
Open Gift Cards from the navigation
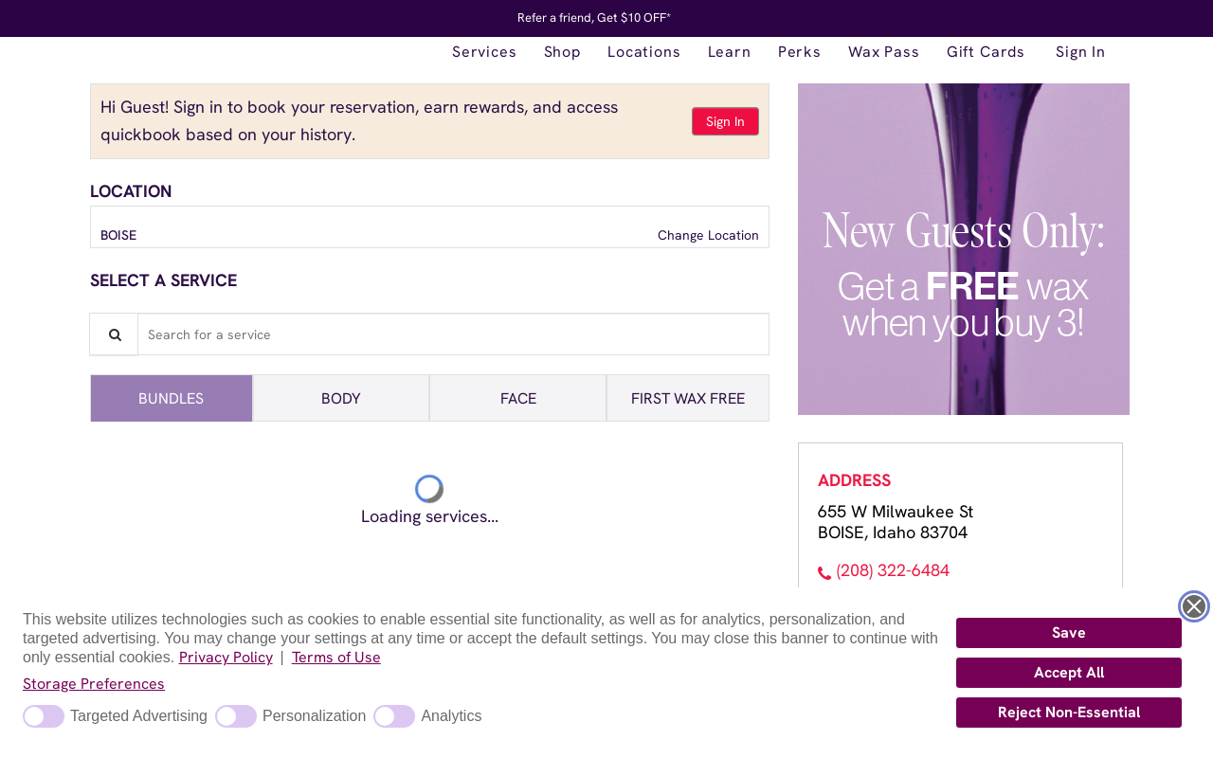coord(986,52)
